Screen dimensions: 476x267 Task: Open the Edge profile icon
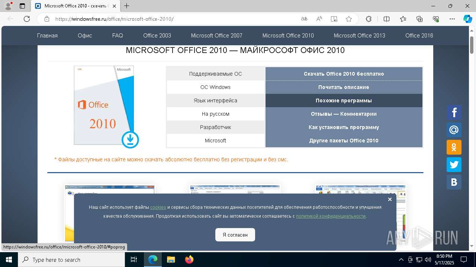(x=8, y=6)
